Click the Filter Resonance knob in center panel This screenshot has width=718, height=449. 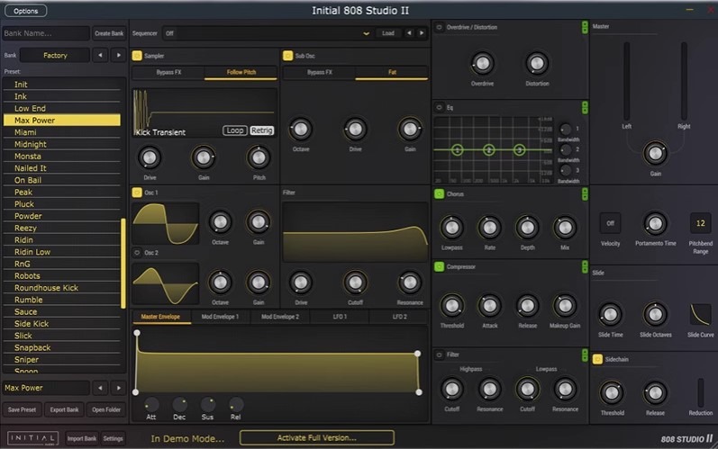click(x=410, y=283)
